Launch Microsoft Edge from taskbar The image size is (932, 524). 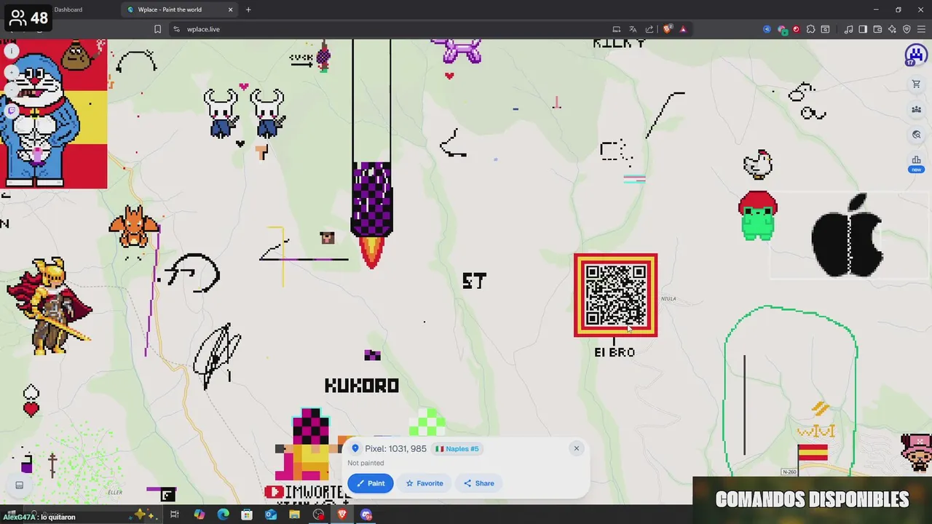click(223, 515)
